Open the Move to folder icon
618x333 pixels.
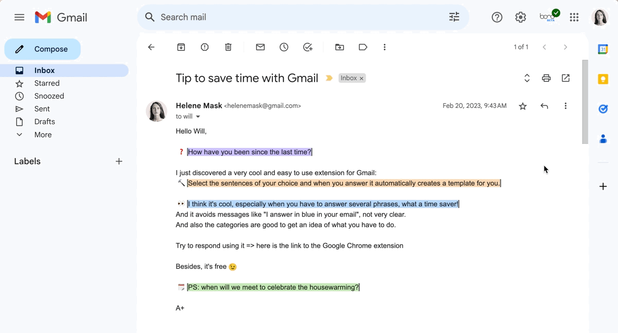pos(339,47)
